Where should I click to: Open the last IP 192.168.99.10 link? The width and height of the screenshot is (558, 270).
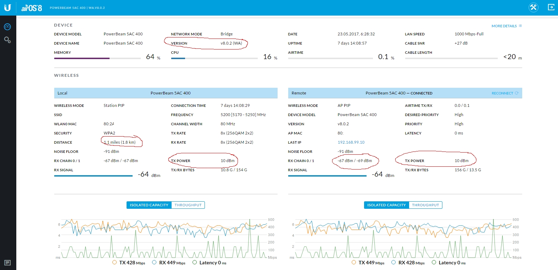coord(351,142)
